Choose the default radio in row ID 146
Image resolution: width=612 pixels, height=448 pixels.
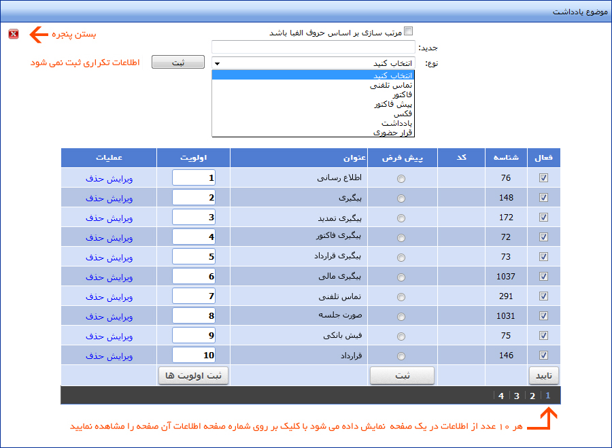pos(401,356)
